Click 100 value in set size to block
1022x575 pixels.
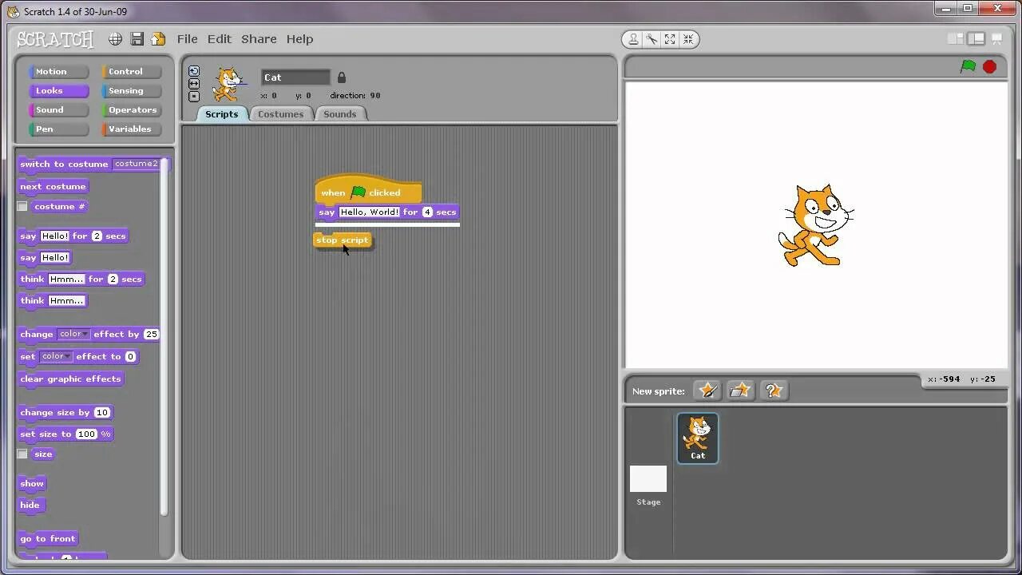86,434
